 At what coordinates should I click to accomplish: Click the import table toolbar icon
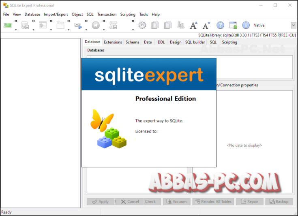pyautogui.click(x=43, y=25)
